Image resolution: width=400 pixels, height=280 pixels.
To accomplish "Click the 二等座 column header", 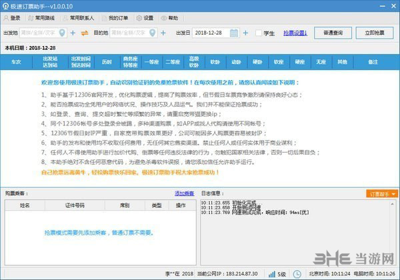I will 173,62.
